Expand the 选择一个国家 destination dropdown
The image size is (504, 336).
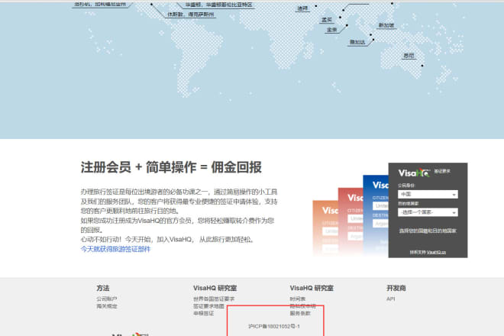428,212
